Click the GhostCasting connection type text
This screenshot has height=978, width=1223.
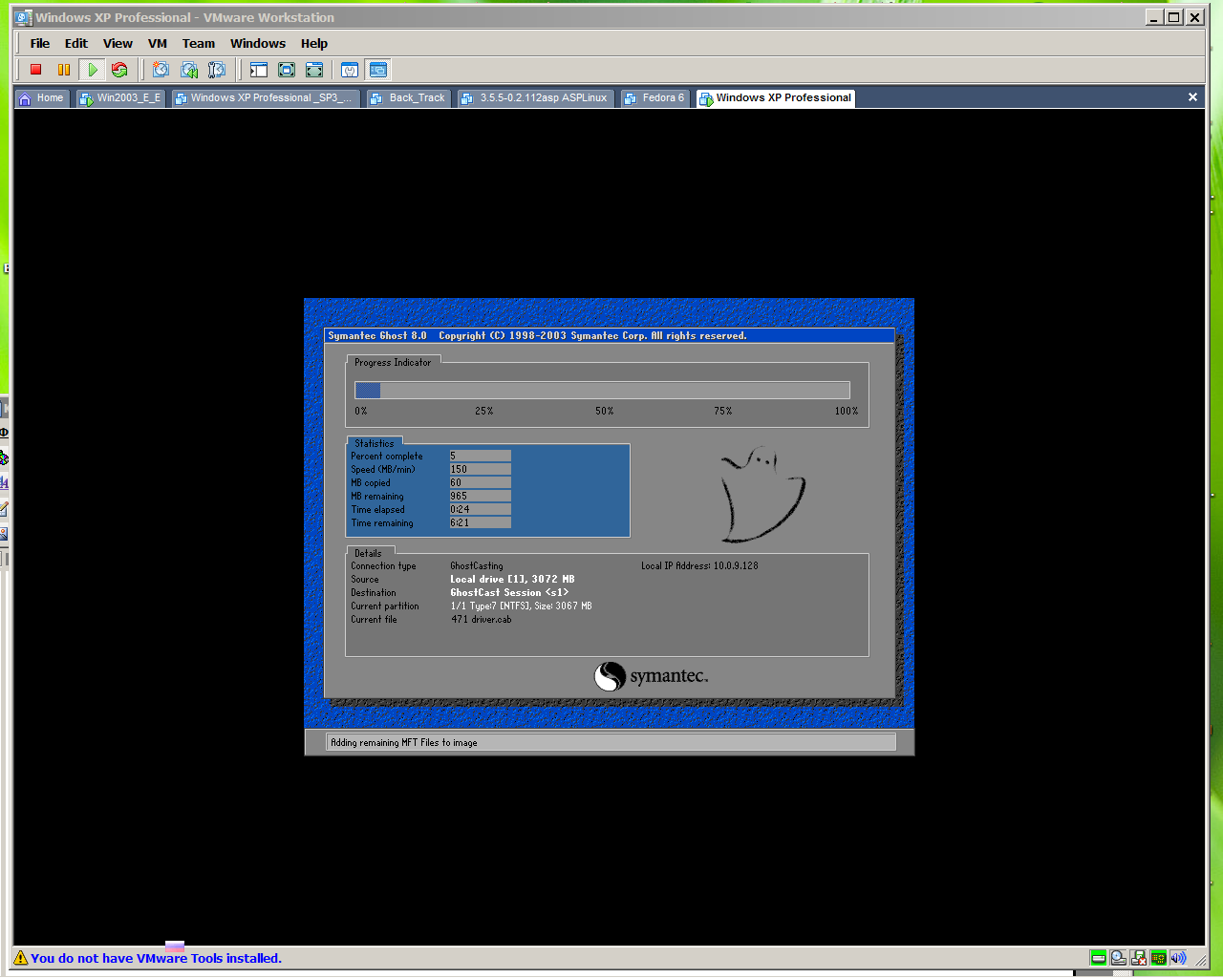coord(477,565)
